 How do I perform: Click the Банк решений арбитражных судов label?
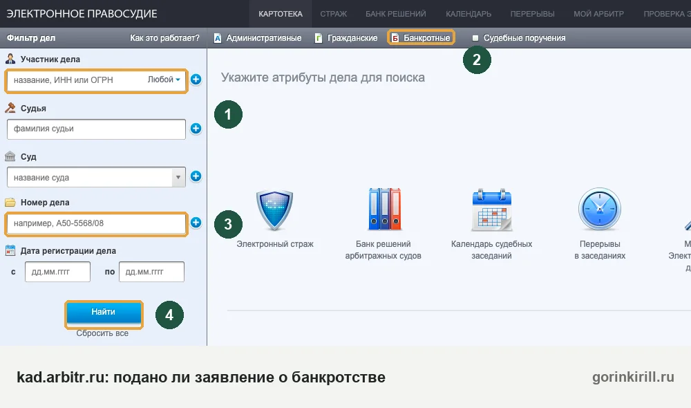point(383,250)
